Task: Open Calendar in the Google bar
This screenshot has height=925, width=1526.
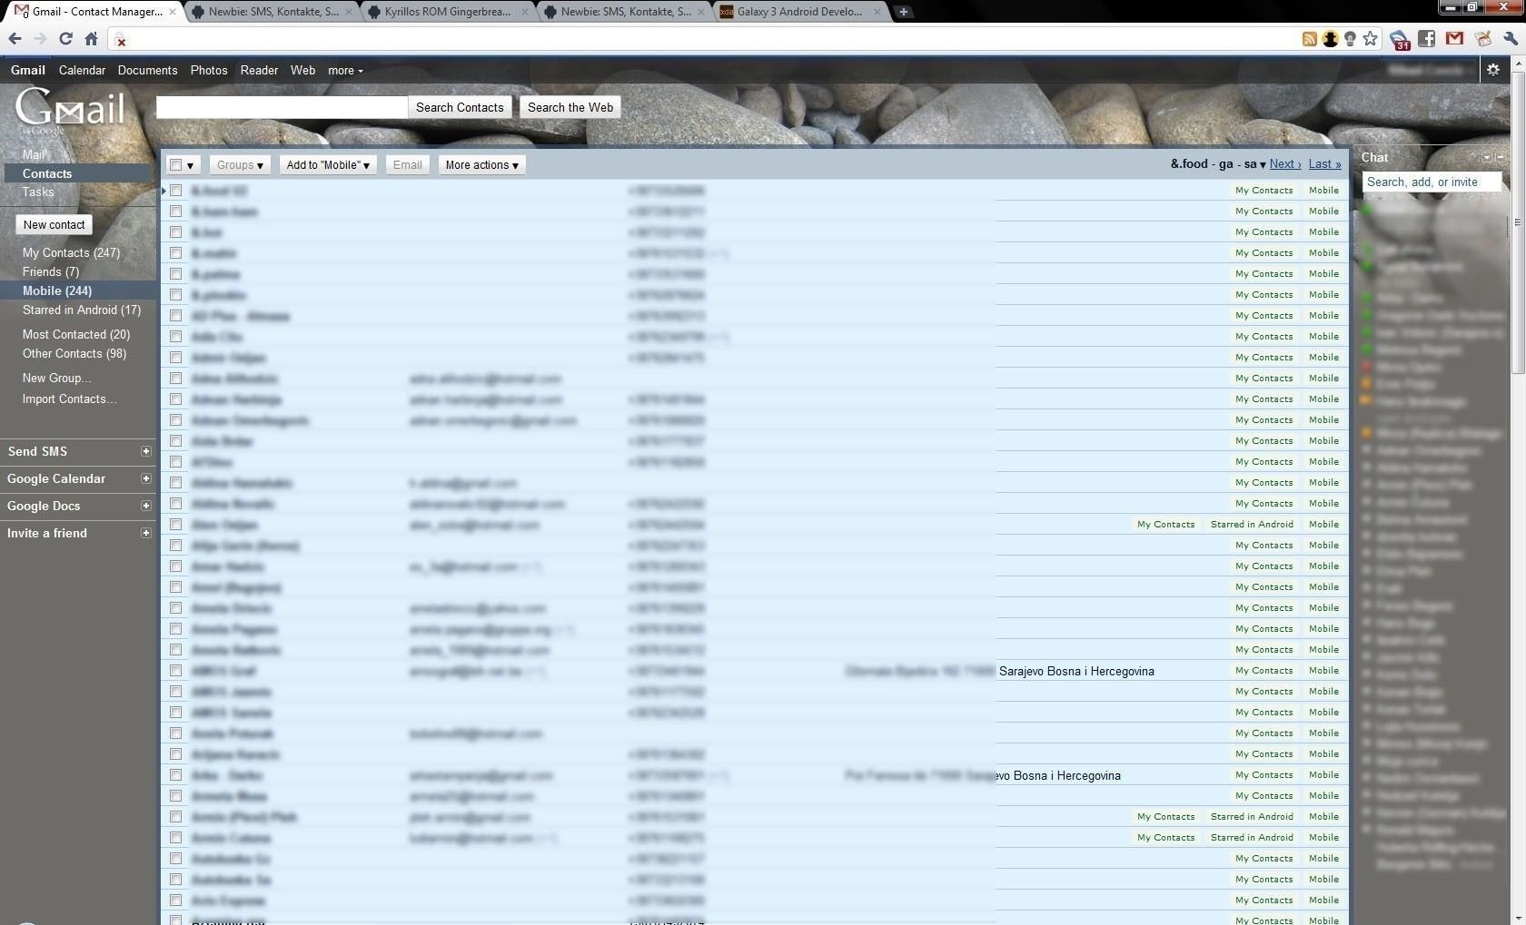Action: point(82,70)
